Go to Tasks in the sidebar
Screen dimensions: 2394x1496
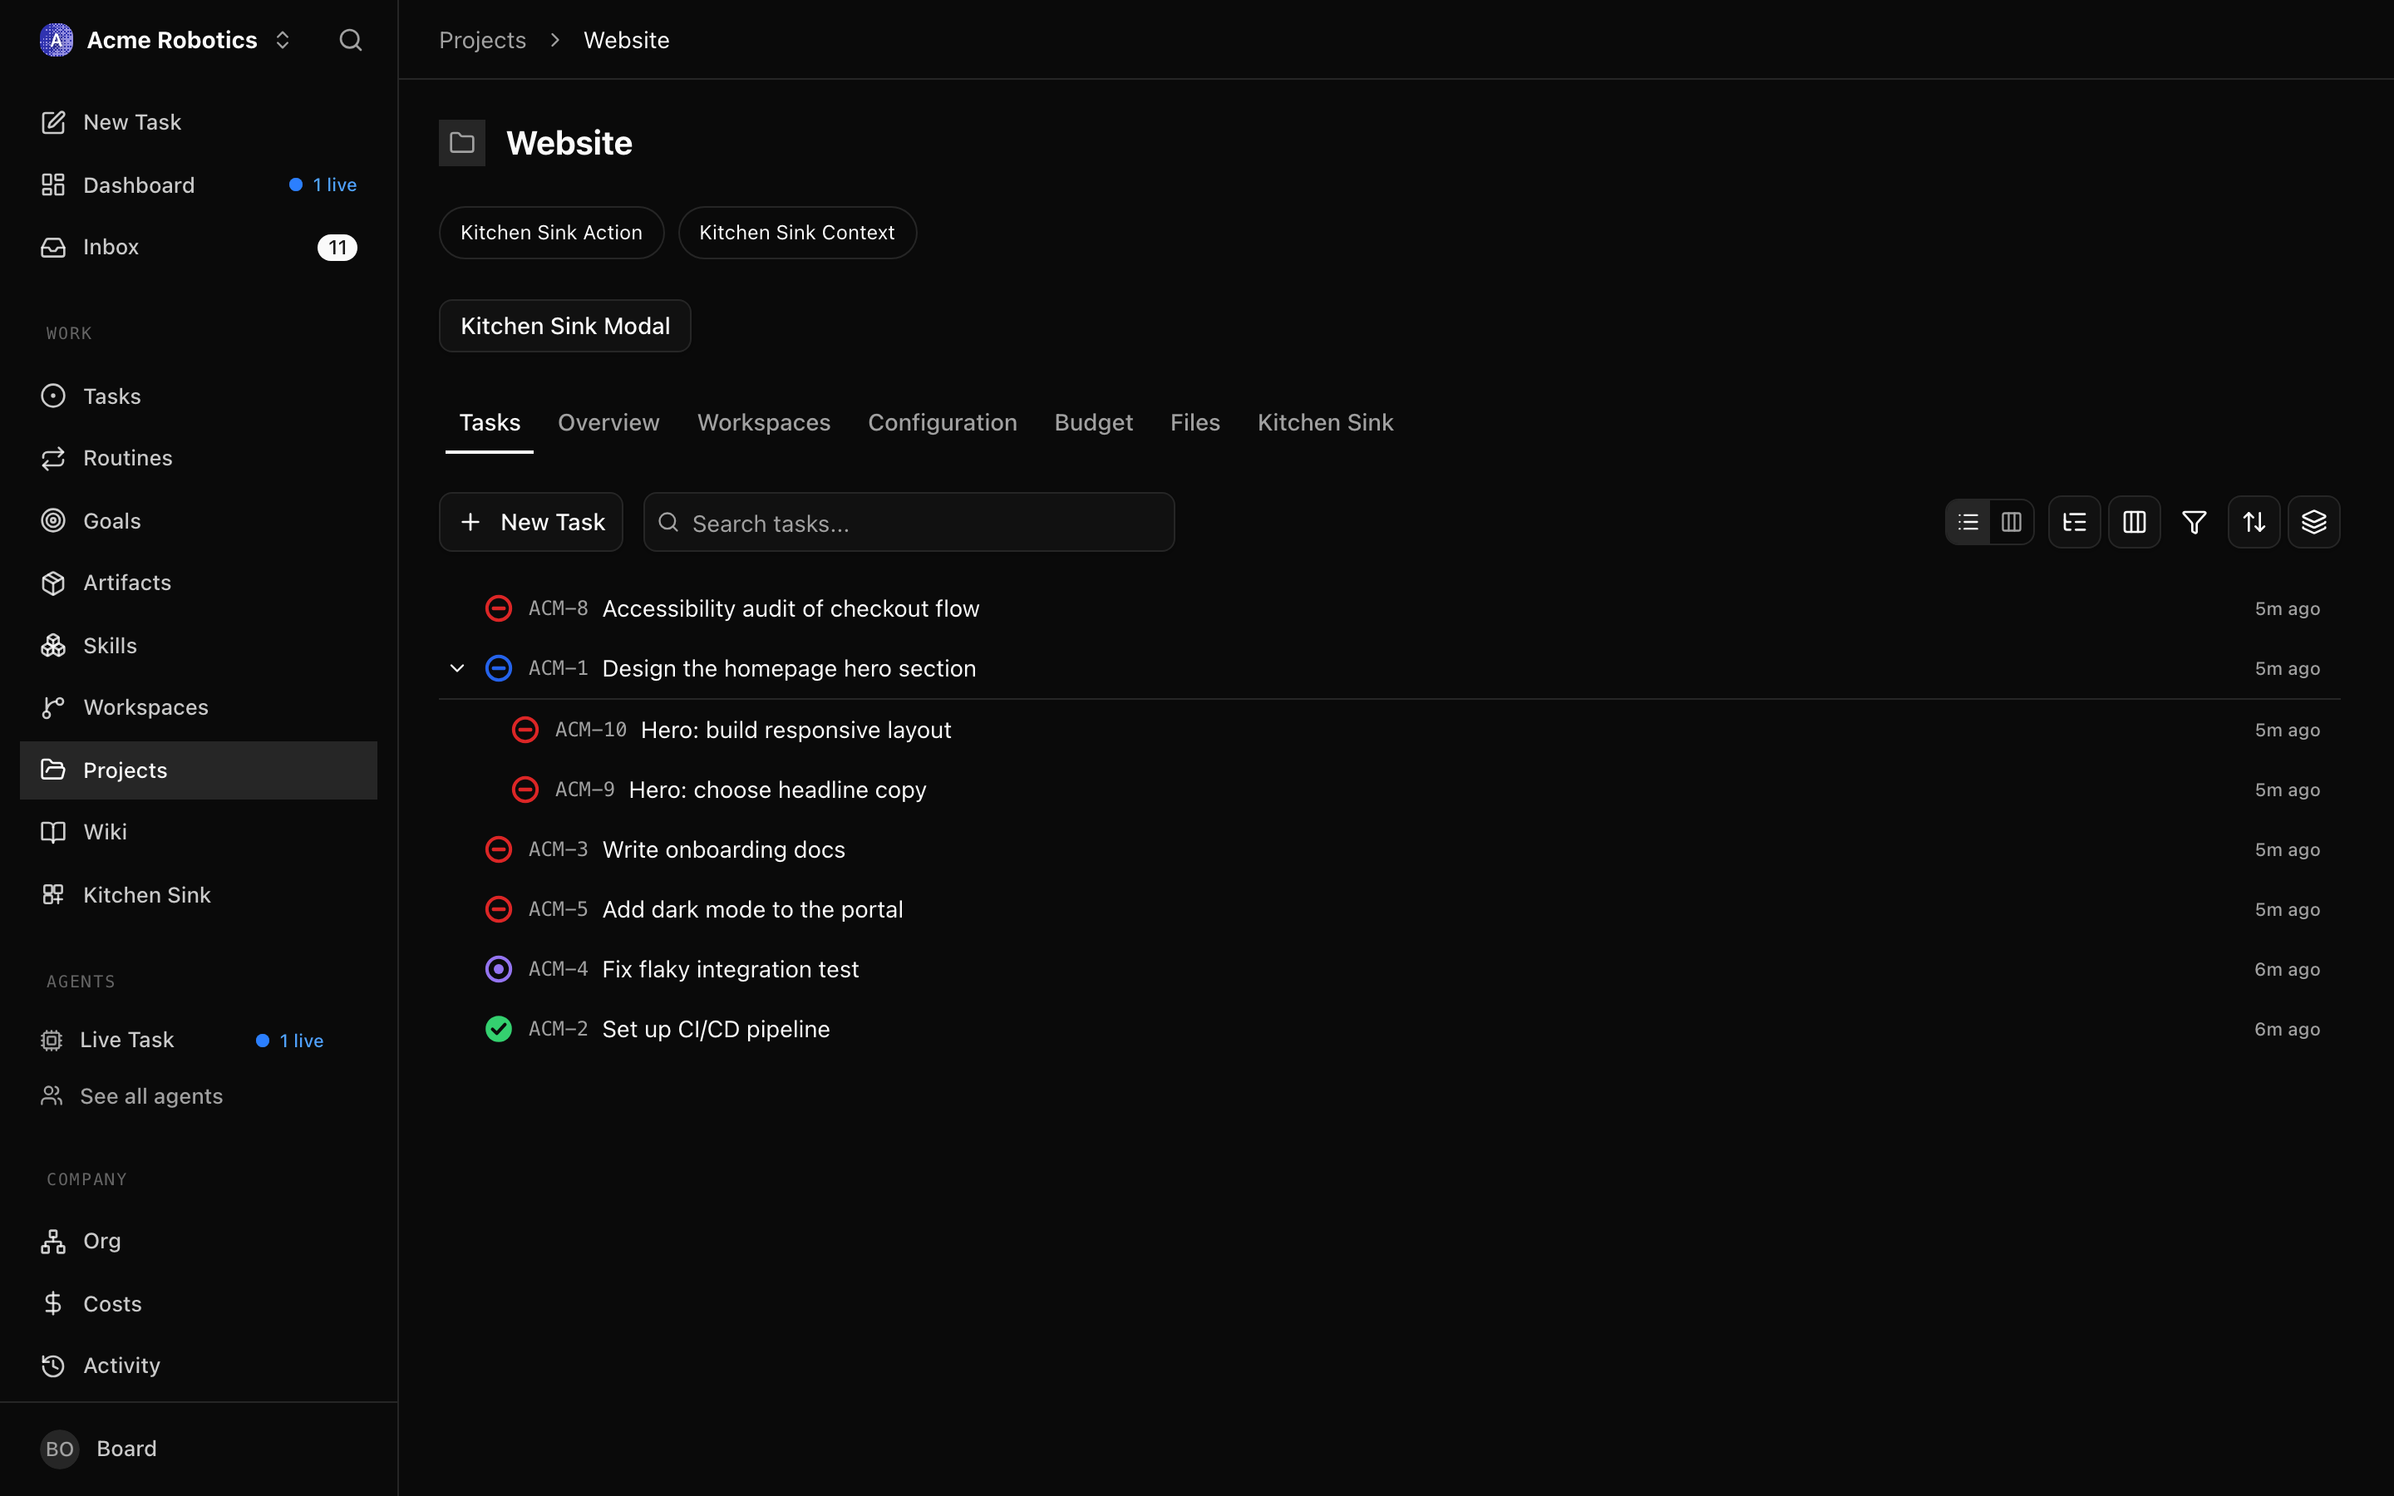click(x=198, y=396)
